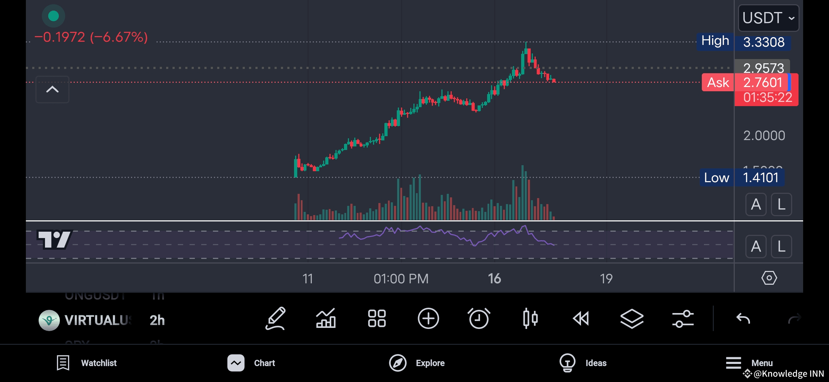This screenshot has width=829, height=382.
Task: Switch to the Ideas tab
Action: [x=583, y=363]
